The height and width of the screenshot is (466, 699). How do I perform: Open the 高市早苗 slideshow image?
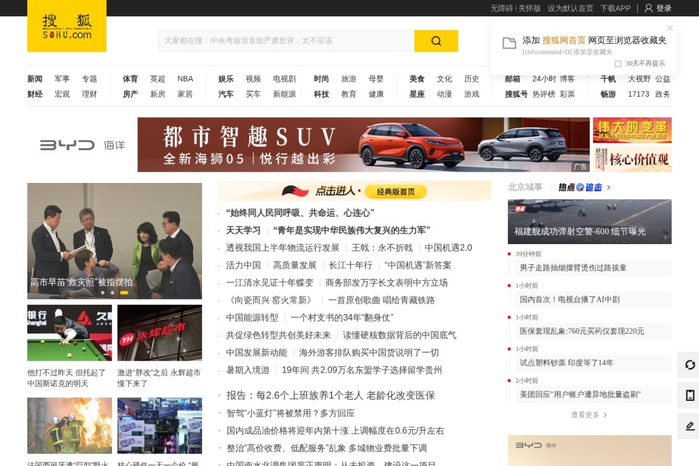click(x=115, y=241)
